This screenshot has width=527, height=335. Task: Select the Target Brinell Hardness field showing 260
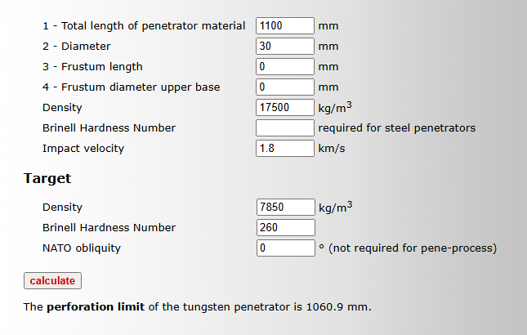(x=285, y=228)
